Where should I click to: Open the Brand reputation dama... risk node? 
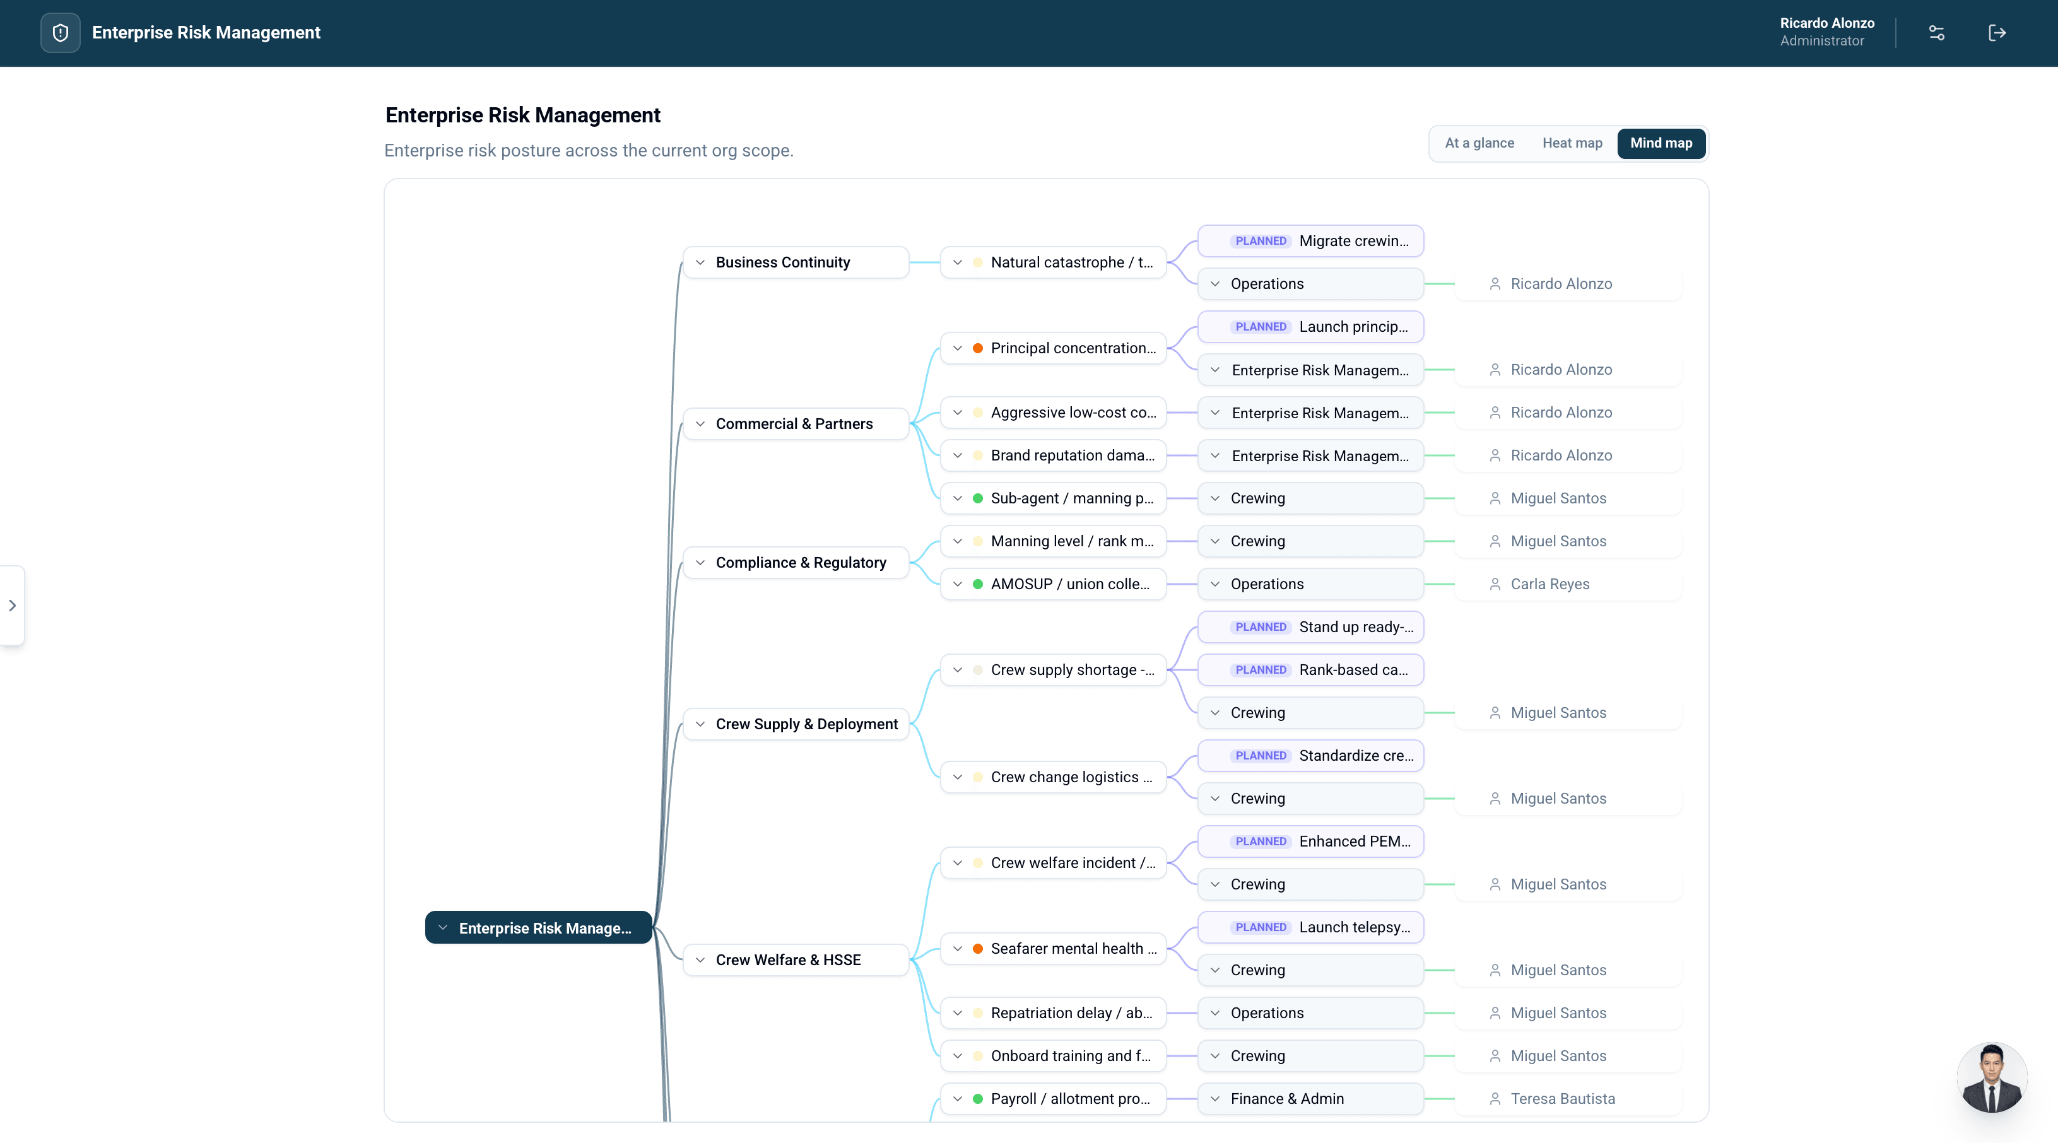tap(1054, 455)
